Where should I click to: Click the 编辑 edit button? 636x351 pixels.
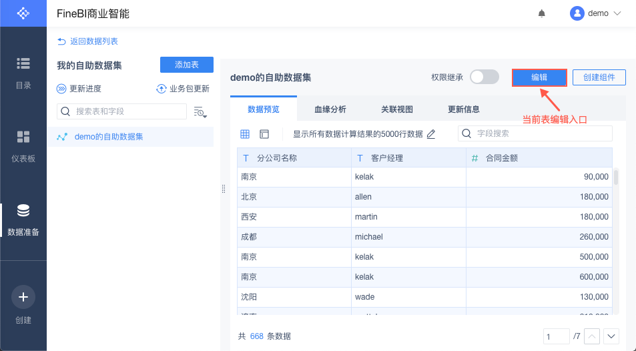(x=539, y=77)
